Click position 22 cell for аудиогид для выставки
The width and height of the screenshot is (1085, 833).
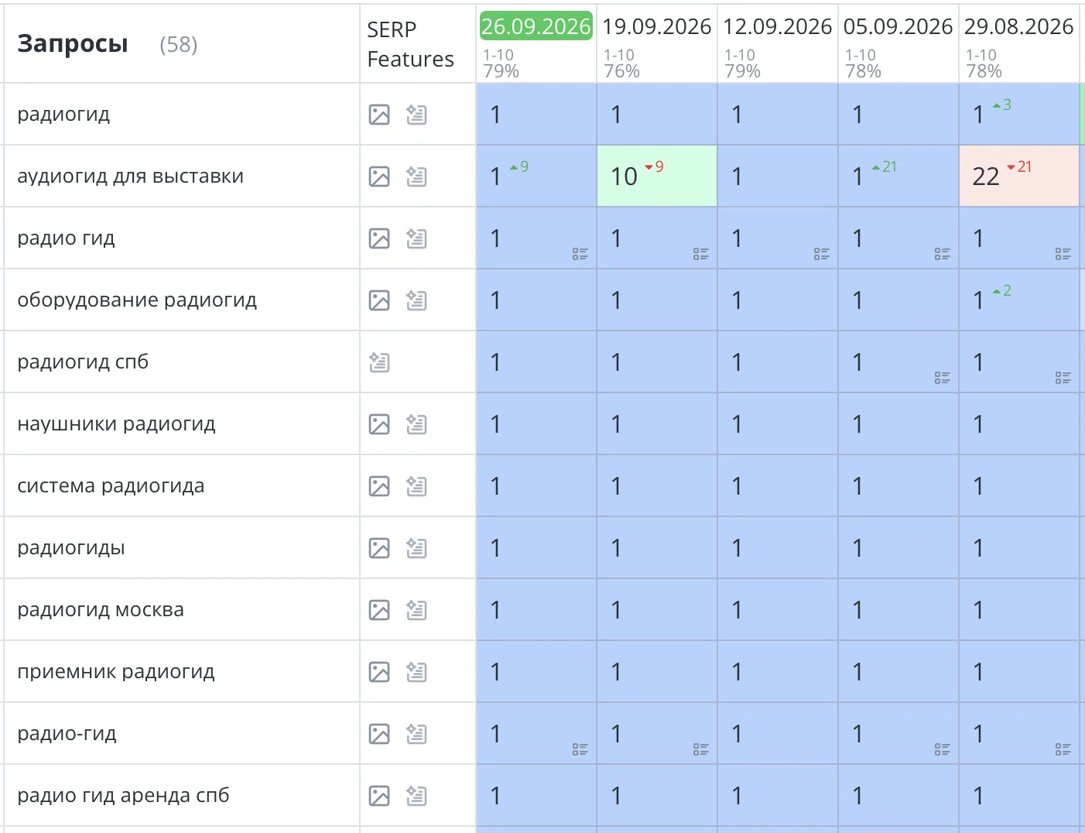click(x=1019, y=176)
